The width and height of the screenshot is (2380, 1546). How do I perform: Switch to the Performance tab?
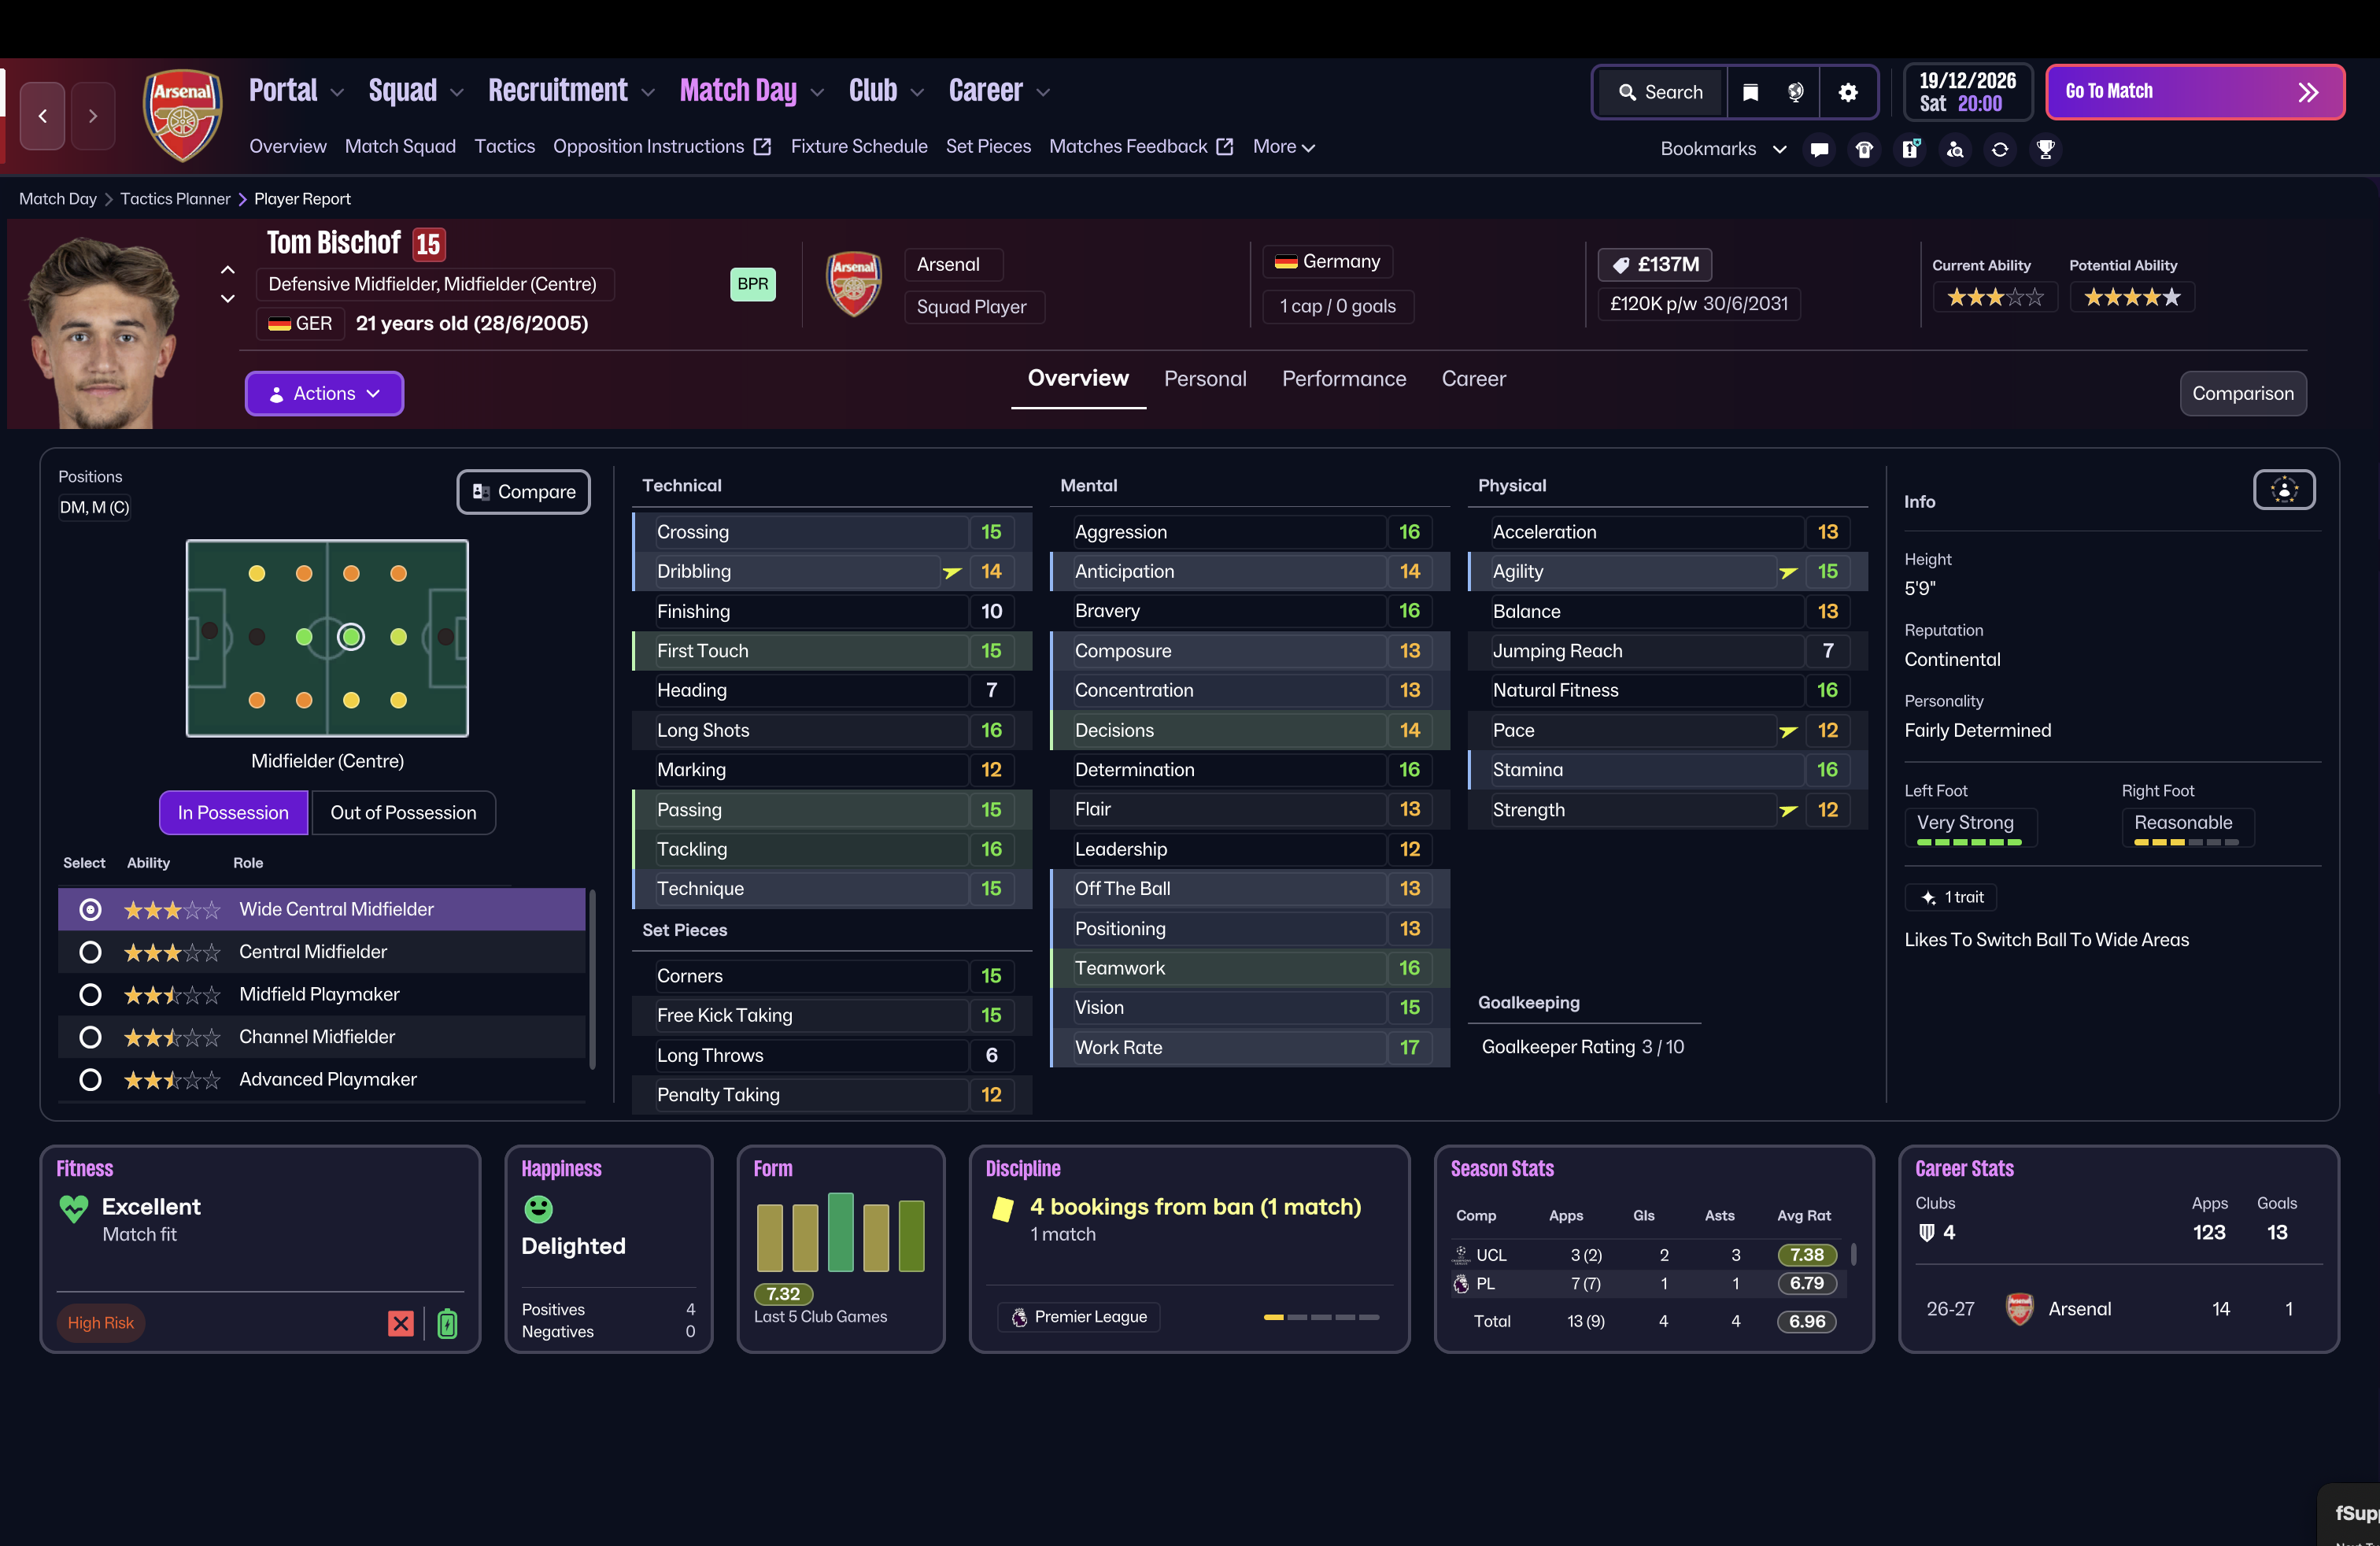1344,379
